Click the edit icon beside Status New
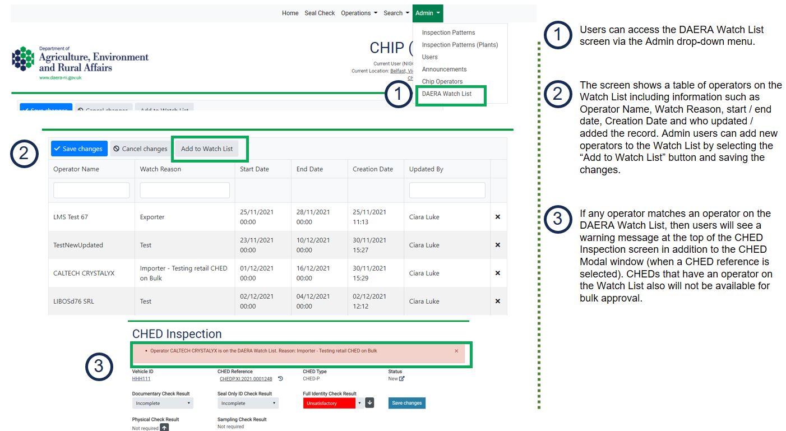 point(401,379)
